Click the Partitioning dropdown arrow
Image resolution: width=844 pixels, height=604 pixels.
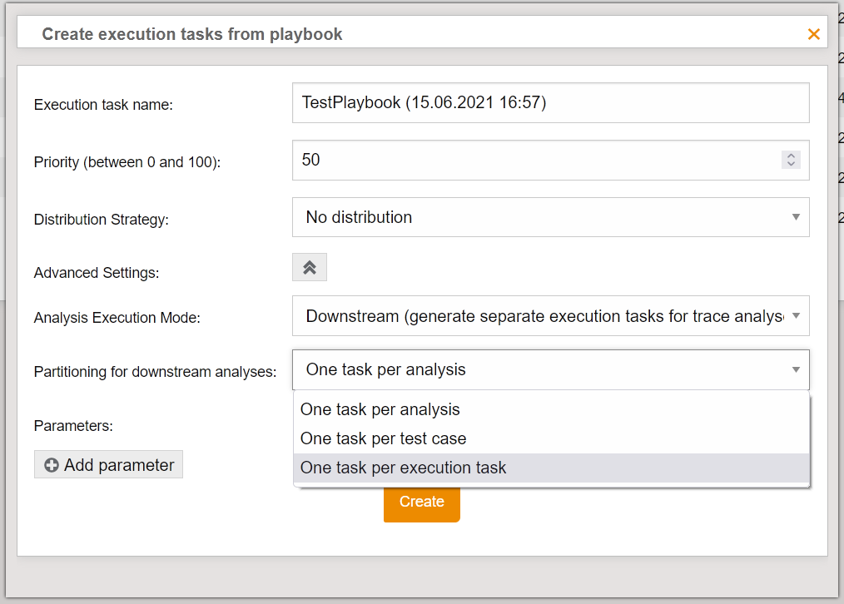point(796,370)
